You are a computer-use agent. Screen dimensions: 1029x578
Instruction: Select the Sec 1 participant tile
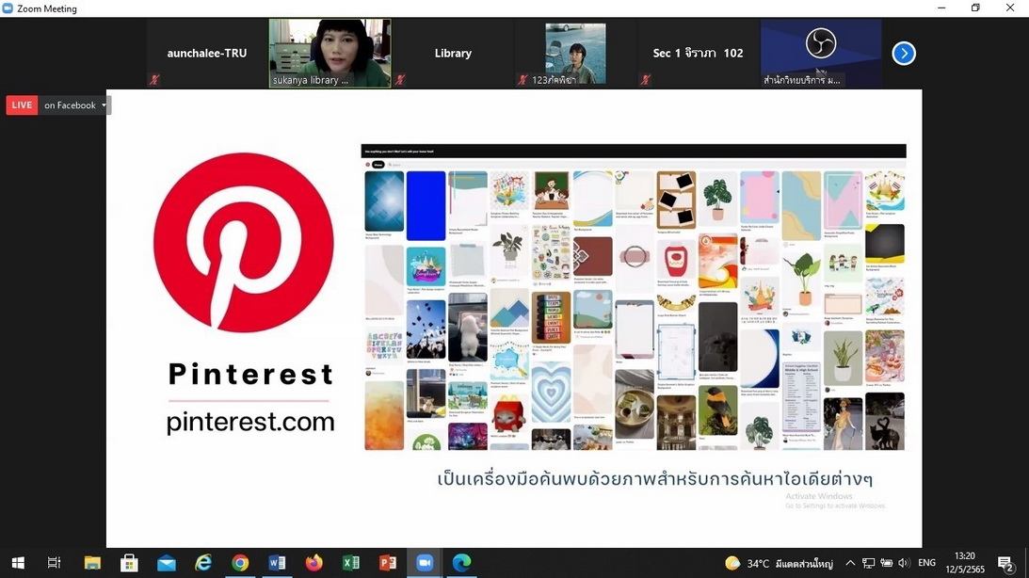(x=698, y=53)
